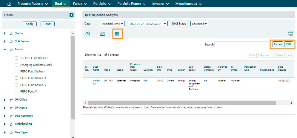Image resolution: width=297 pixels, height=138 pixels.
Task: Switch to pie chart view
Action: tap(88, 34)
